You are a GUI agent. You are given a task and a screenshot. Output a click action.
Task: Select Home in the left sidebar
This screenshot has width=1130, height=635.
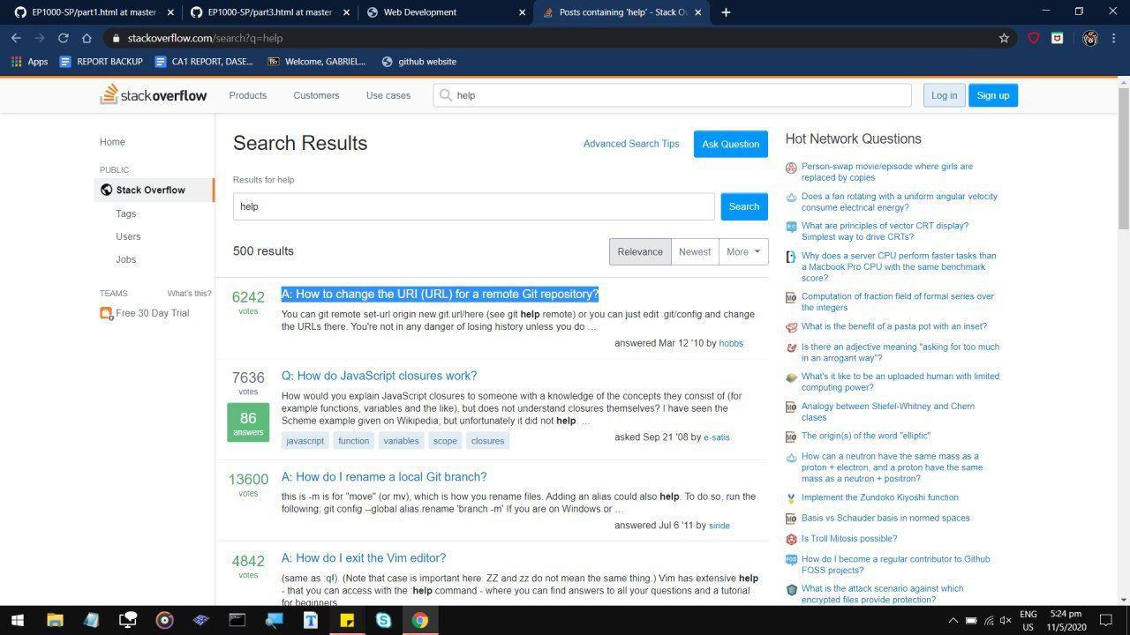112,142
